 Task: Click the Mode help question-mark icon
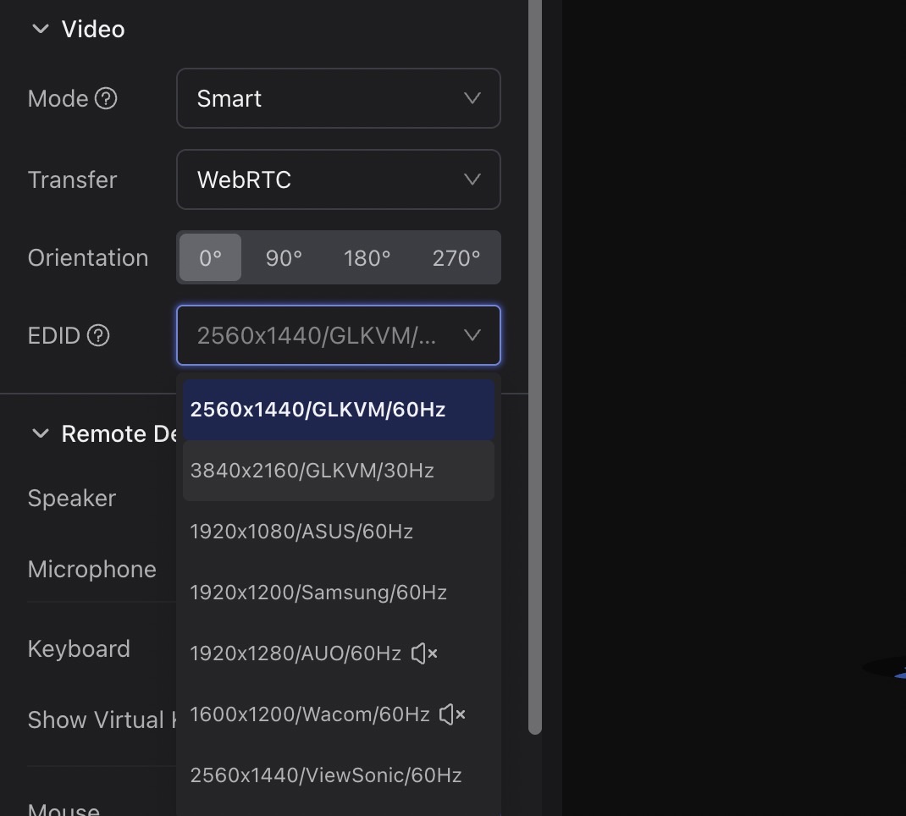pyautogui.click(x=106, y=99)
